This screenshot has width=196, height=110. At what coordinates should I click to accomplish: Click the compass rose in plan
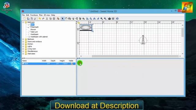(143, 40)
